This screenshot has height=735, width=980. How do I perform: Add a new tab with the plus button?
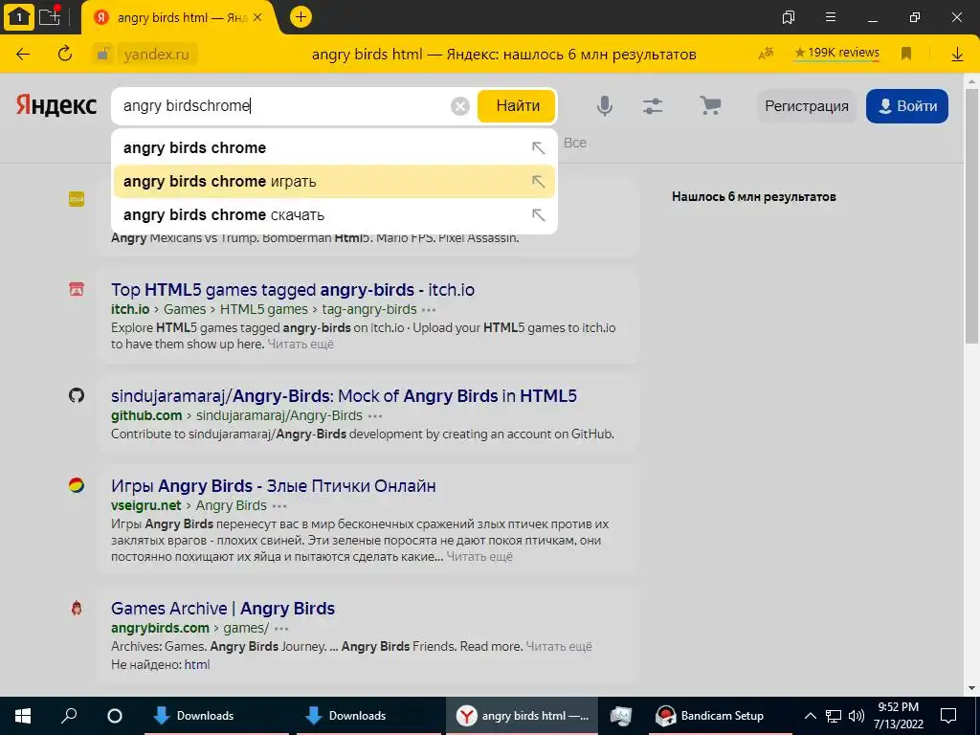301,17
